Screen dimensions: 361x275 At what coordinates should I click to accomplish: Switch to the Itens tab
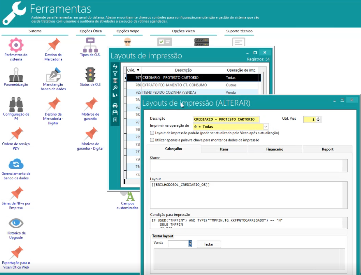coord(224,149)
